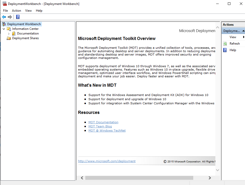Expand the Documentation tree node
The height and width of the screenshot is (185, 245).
9,33
